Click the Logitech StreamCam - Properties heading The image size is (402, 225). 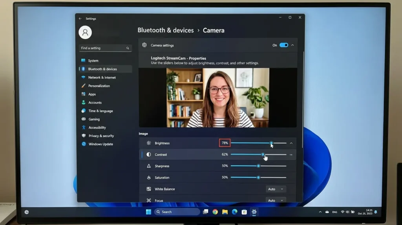[179, 58]
